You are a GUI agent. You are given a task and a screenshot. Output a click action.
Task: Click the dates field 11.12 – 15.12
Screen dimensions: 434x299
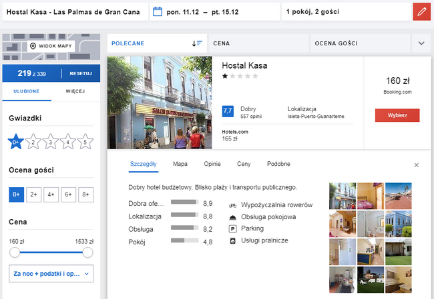pyautogui.click(x=215, y=12)
